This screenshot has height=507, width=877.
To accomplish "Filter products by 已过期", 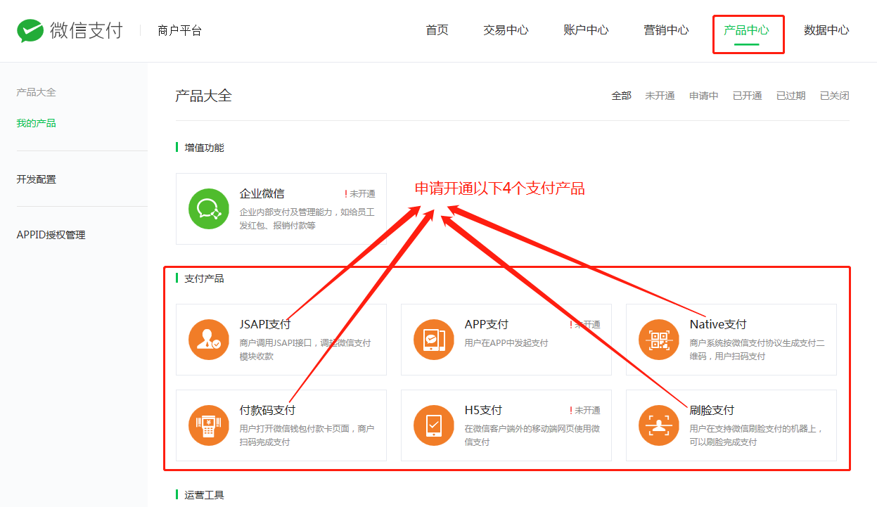I will click(x=790, y=96).
